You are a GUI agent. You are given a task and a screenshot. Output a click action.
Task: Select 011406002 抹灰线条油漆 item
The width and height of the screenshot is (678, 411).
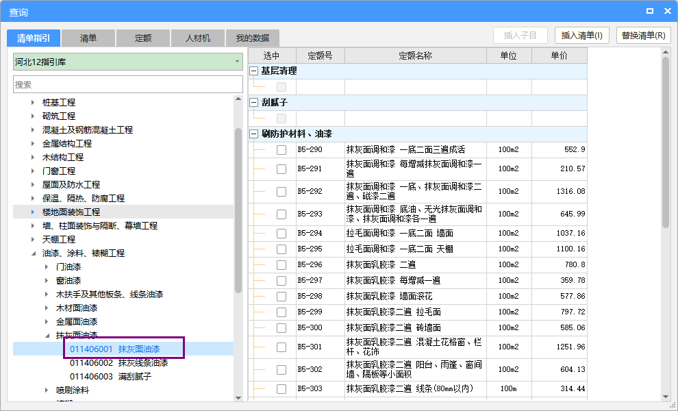click(119, 363)
